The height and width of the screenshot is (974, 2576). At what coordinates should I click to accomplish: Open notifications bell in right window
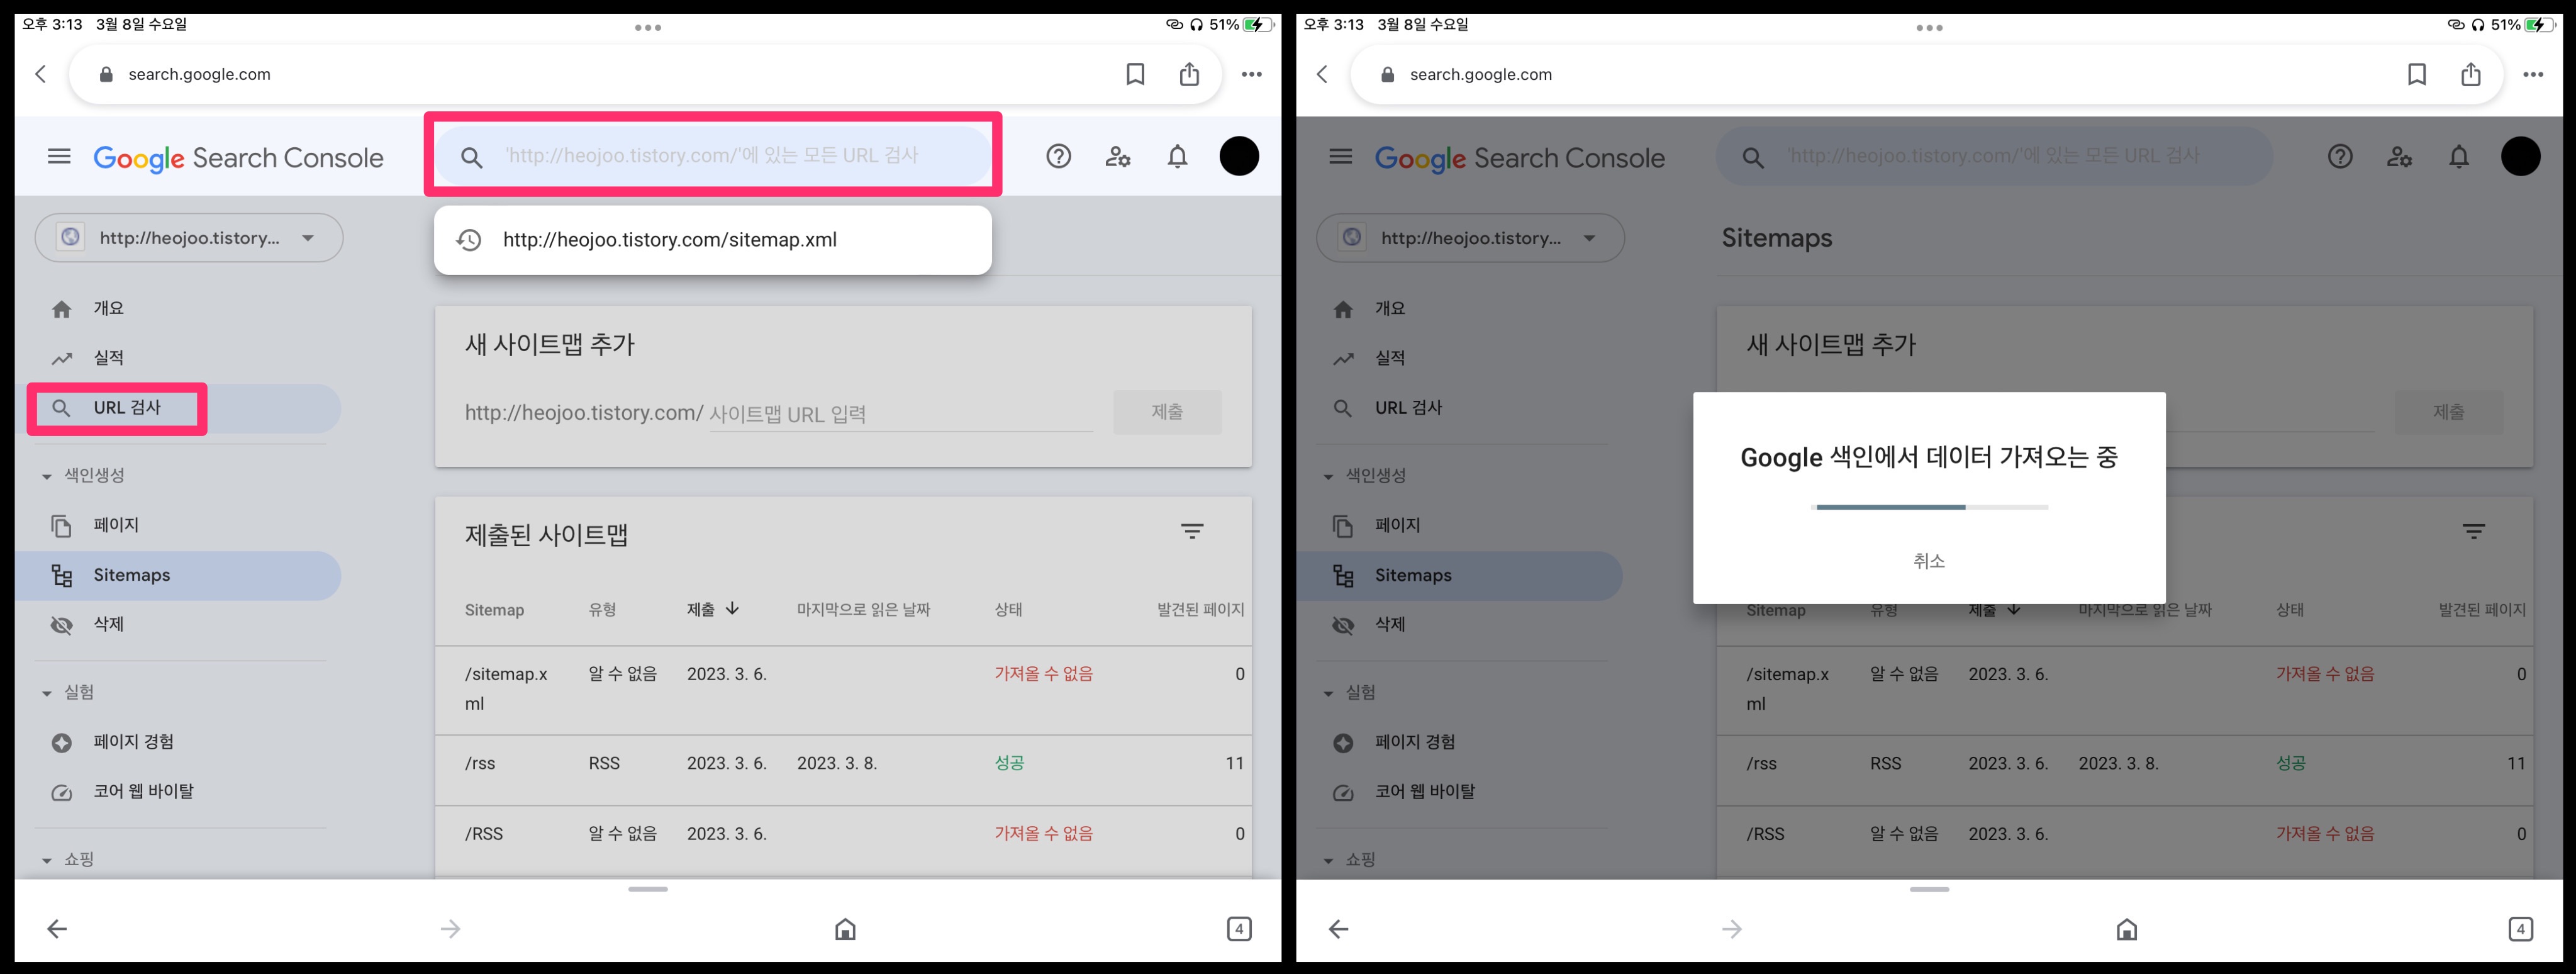(x=2459, y=157)
